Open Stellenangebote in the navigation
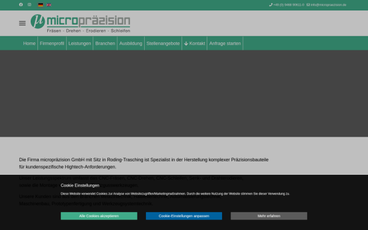This screenshot has height=230, width=368. click(x=163, y=44)
